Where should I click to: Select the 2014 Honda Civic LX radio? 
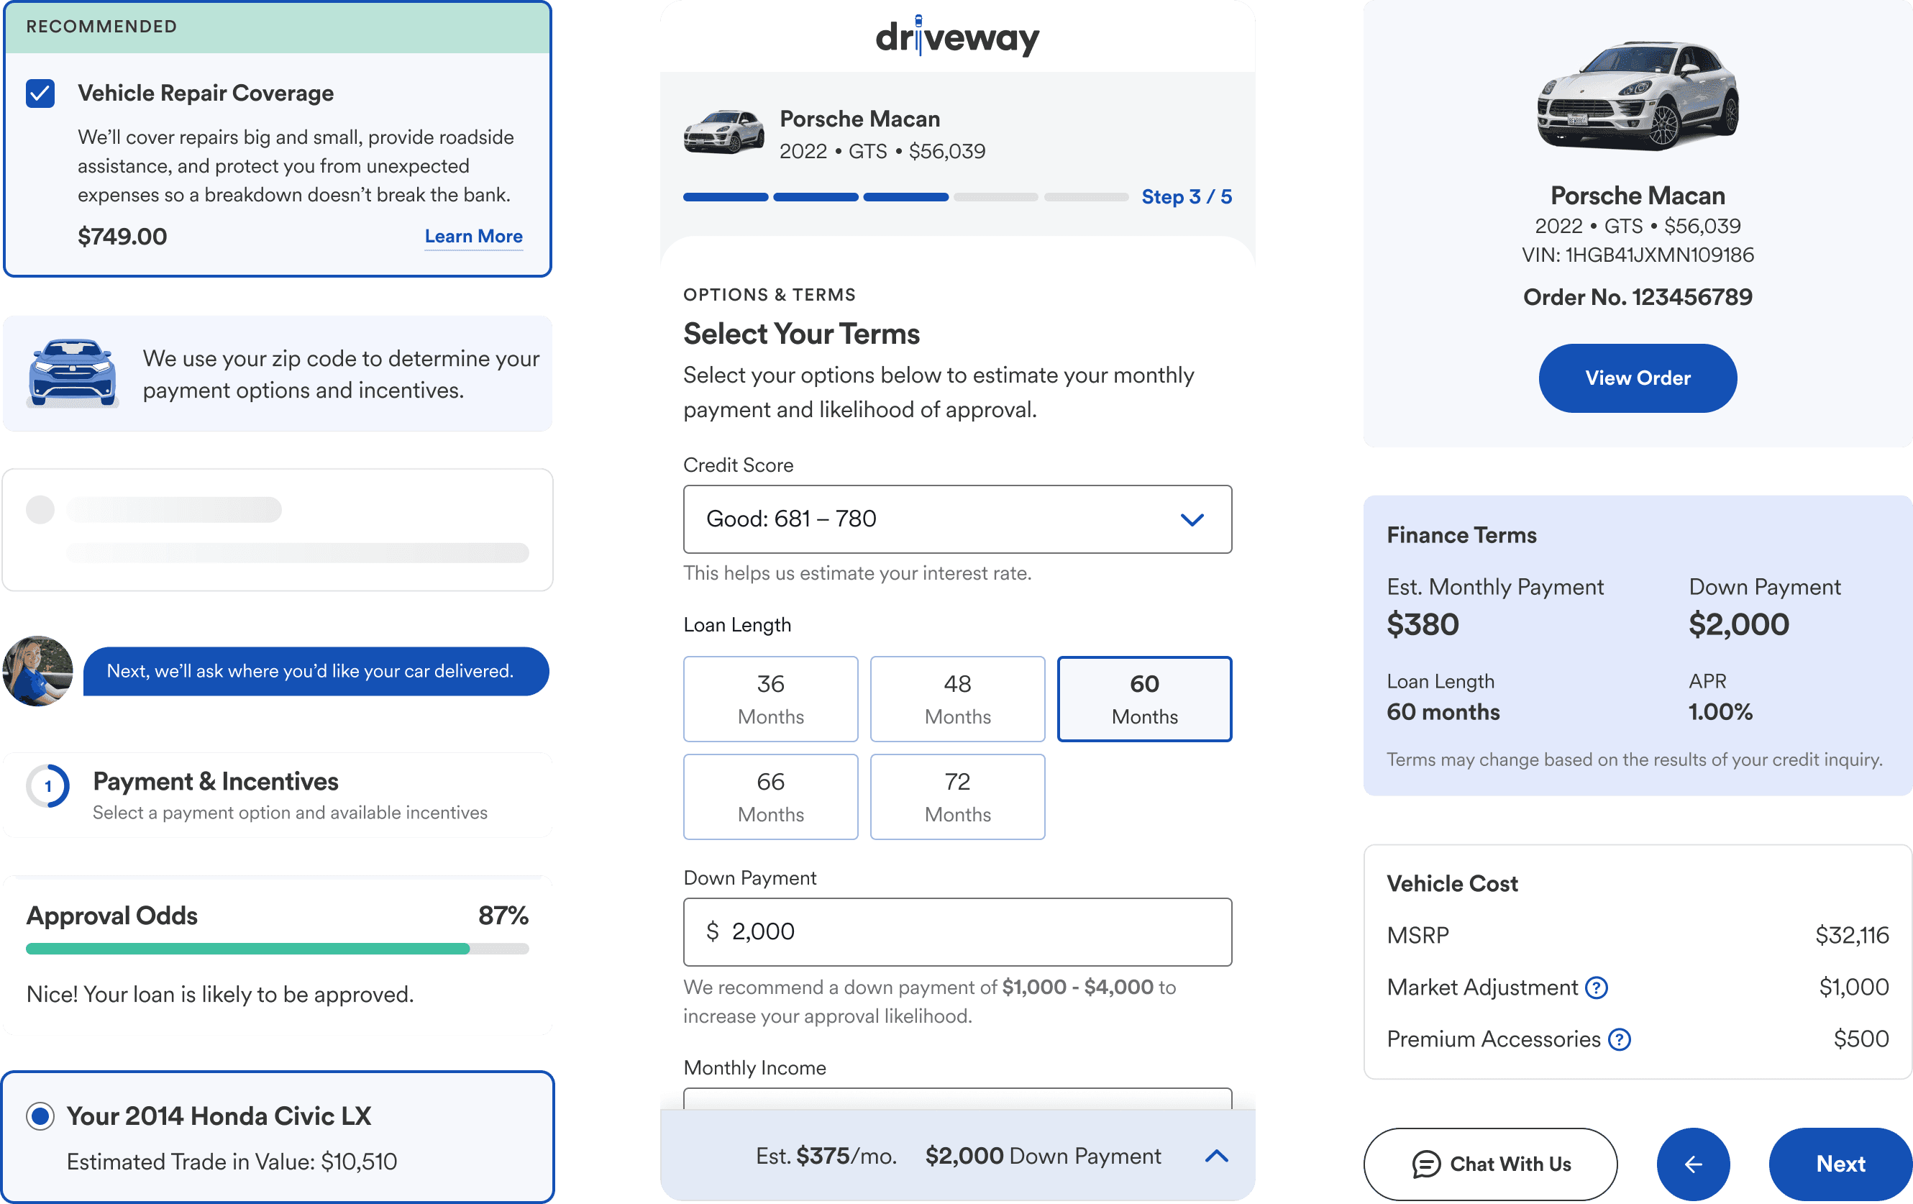40,1116
